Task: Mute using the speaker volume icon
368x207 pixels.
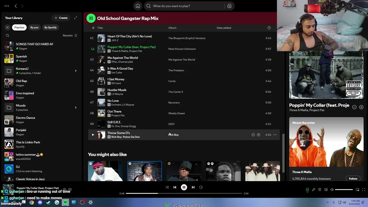Action: coord(332,189)
